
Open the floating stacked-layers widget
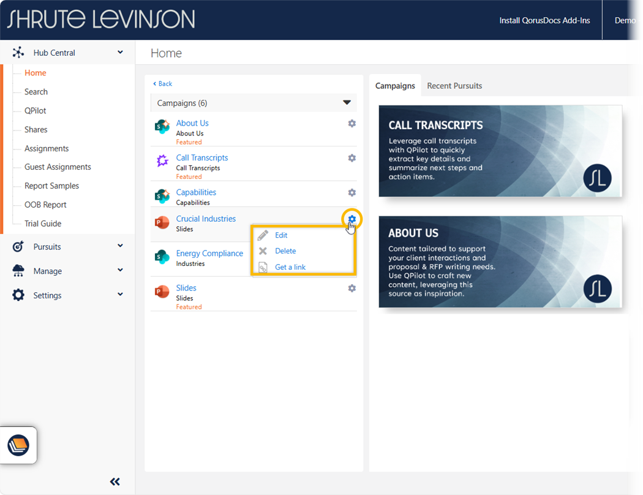tap(18, 445)
